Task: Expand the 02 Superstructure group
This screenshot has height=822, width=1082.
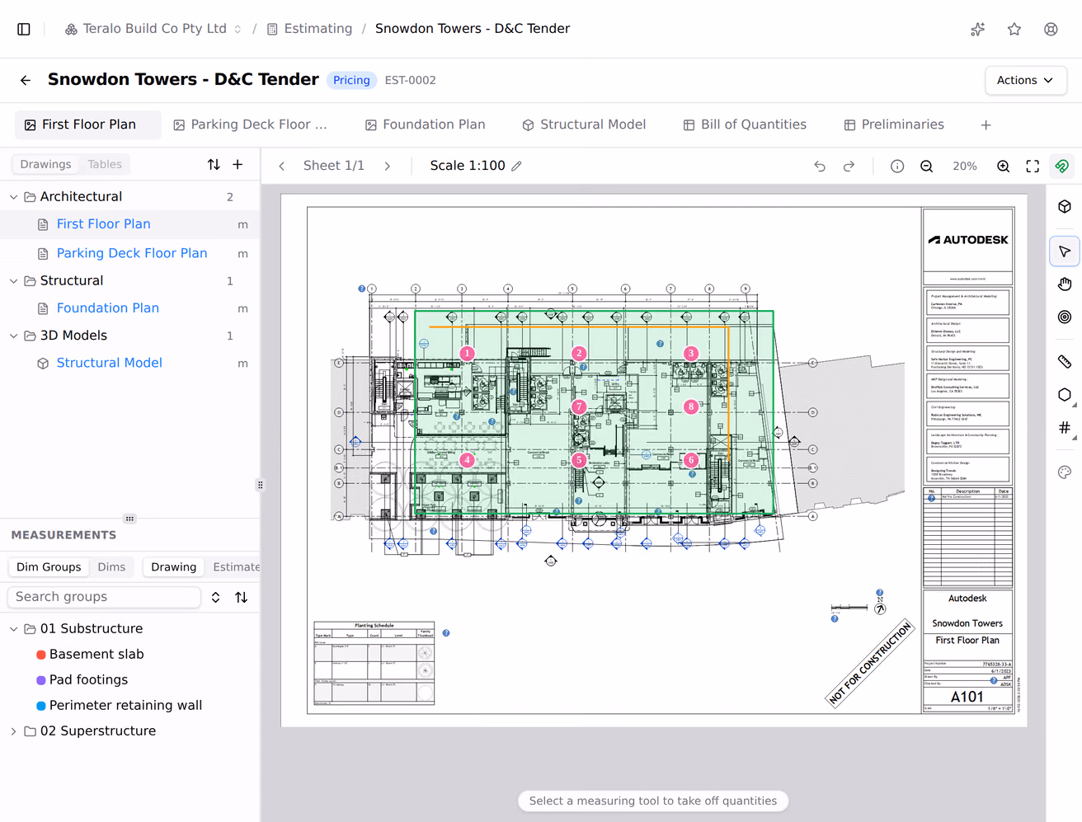Action: pos(13,731)
